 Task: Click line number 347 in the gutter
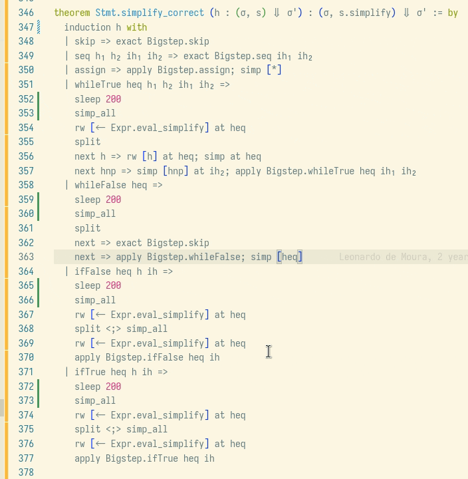click(x=26, y=27)
